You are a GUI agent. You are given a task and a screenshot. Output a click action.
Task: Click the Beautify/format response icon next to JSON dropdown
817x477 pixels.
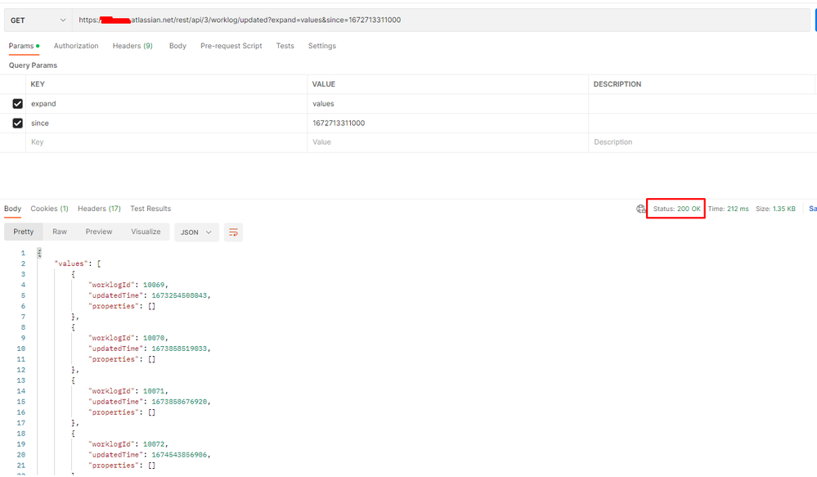(233, 232)
